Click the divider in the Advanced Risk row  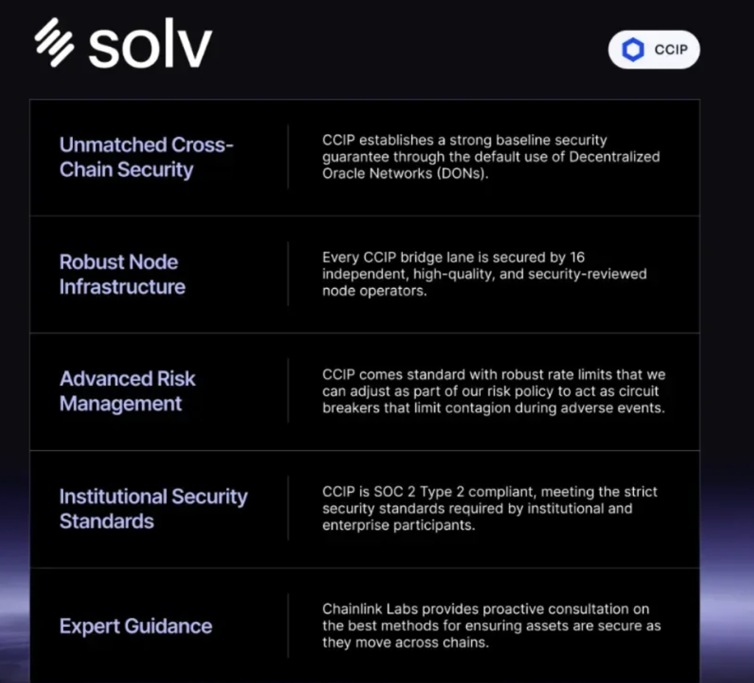pos(288,390)
